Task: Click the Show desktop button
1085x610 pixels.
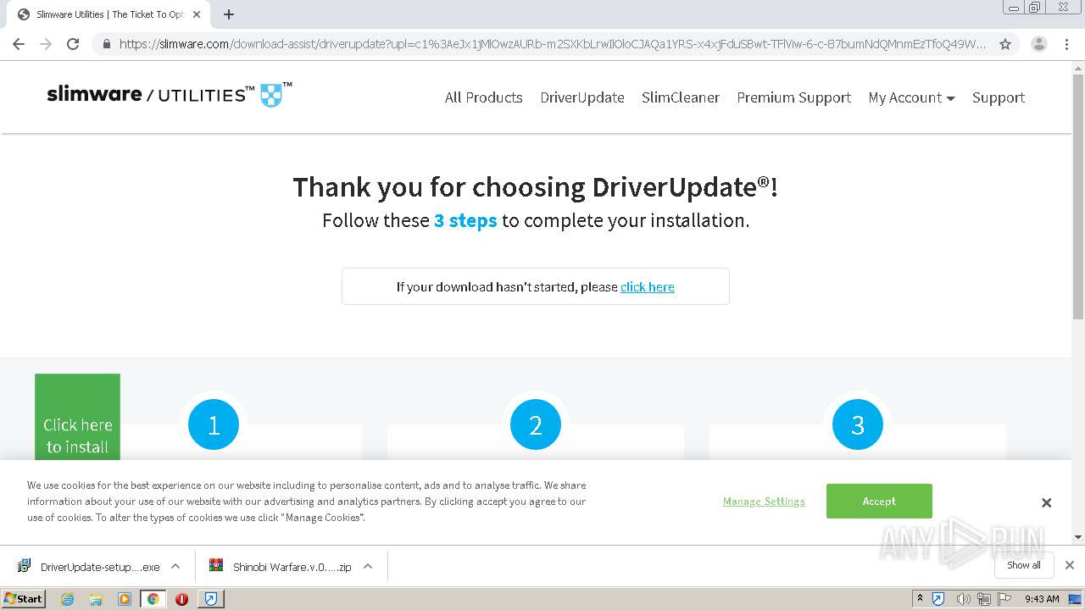Action: click(1076, 599)
